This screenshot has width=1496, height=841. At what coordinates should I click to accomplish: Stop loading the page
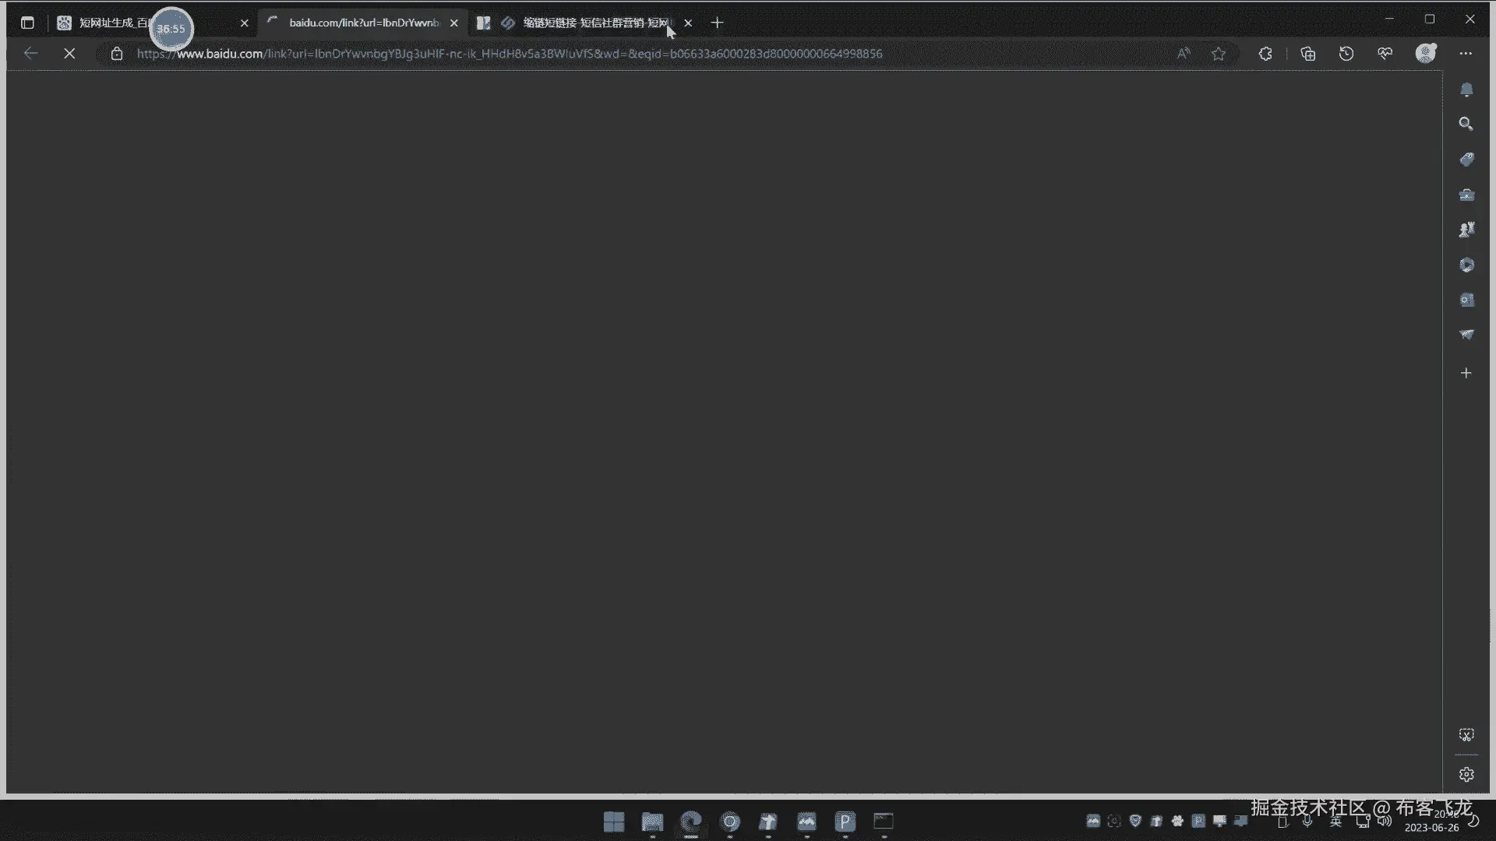(x=69, y=54)
